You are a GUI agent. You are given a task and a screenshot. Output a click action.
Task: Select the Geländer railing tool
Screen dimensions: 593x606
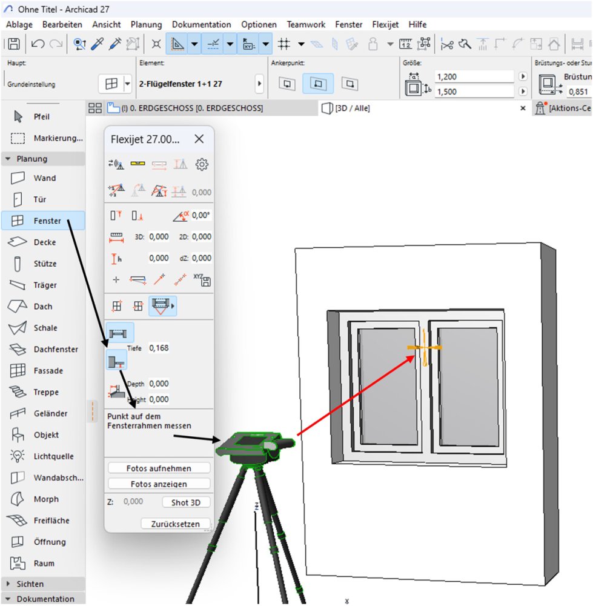click(x=42, y=413)
